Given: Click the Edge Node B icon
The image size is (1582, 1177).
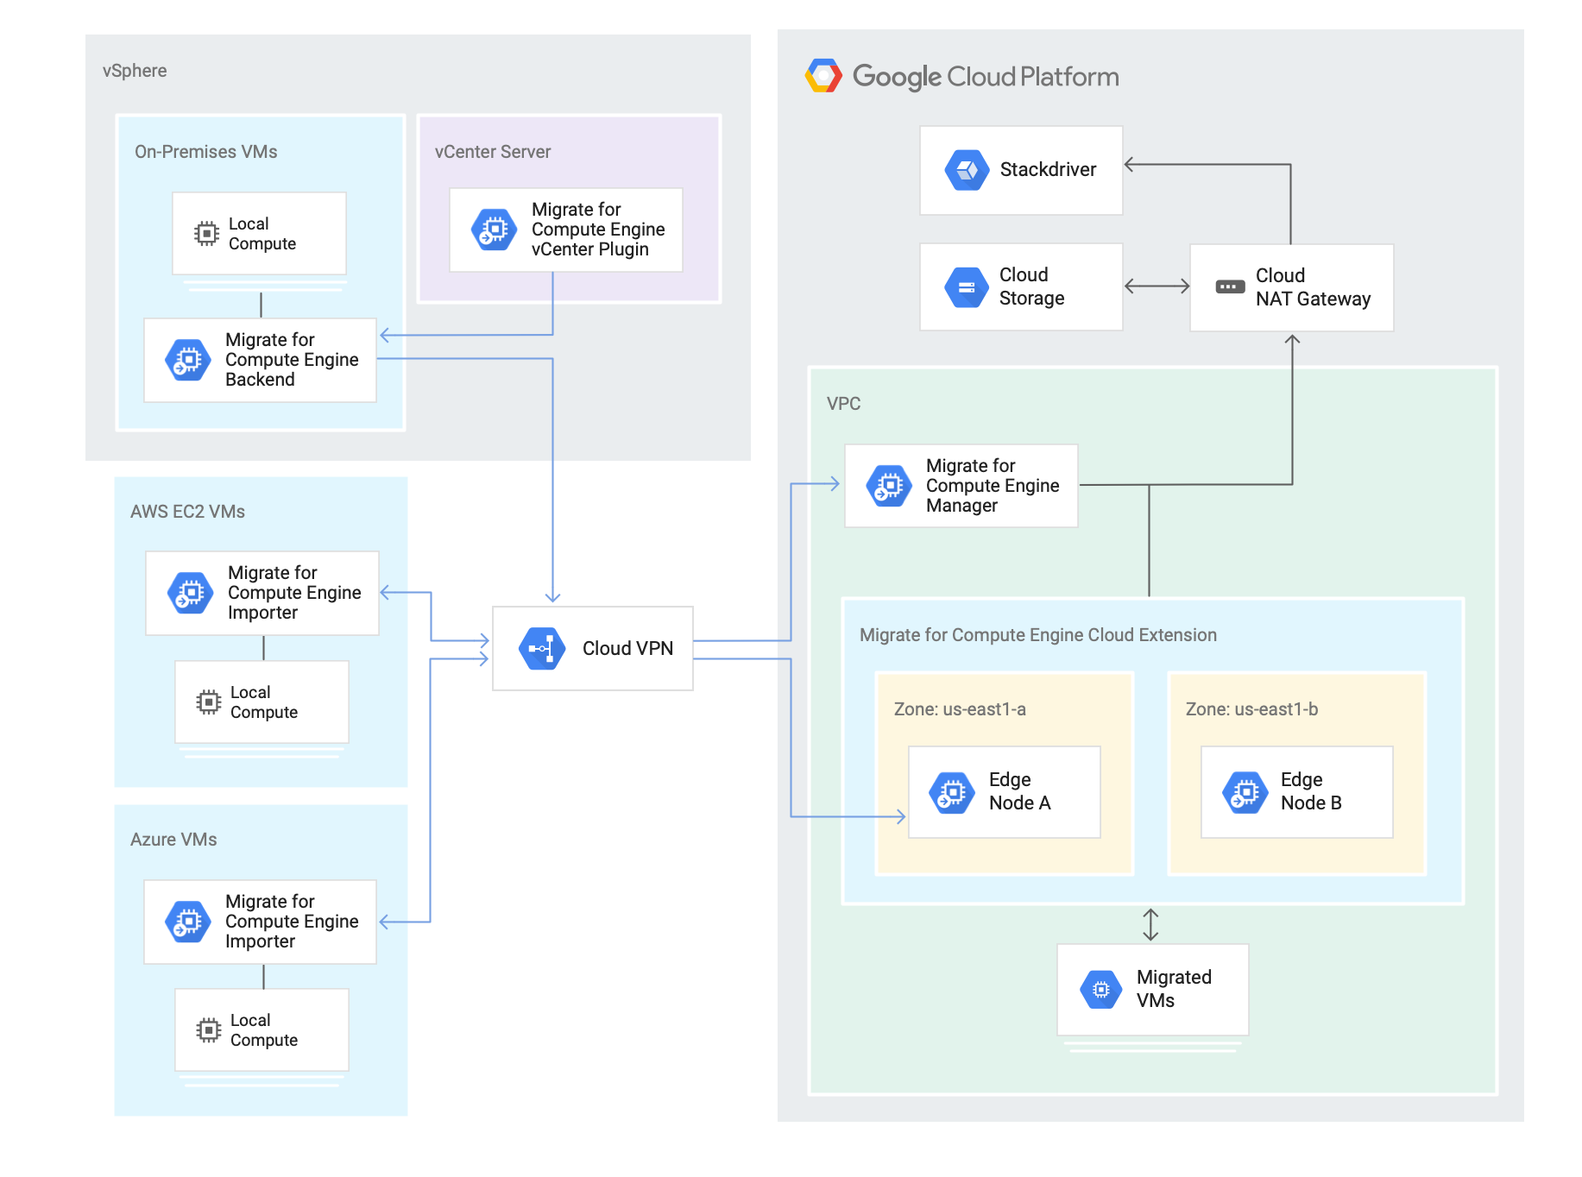Looking at the screenshot, I should [1245, 792].
